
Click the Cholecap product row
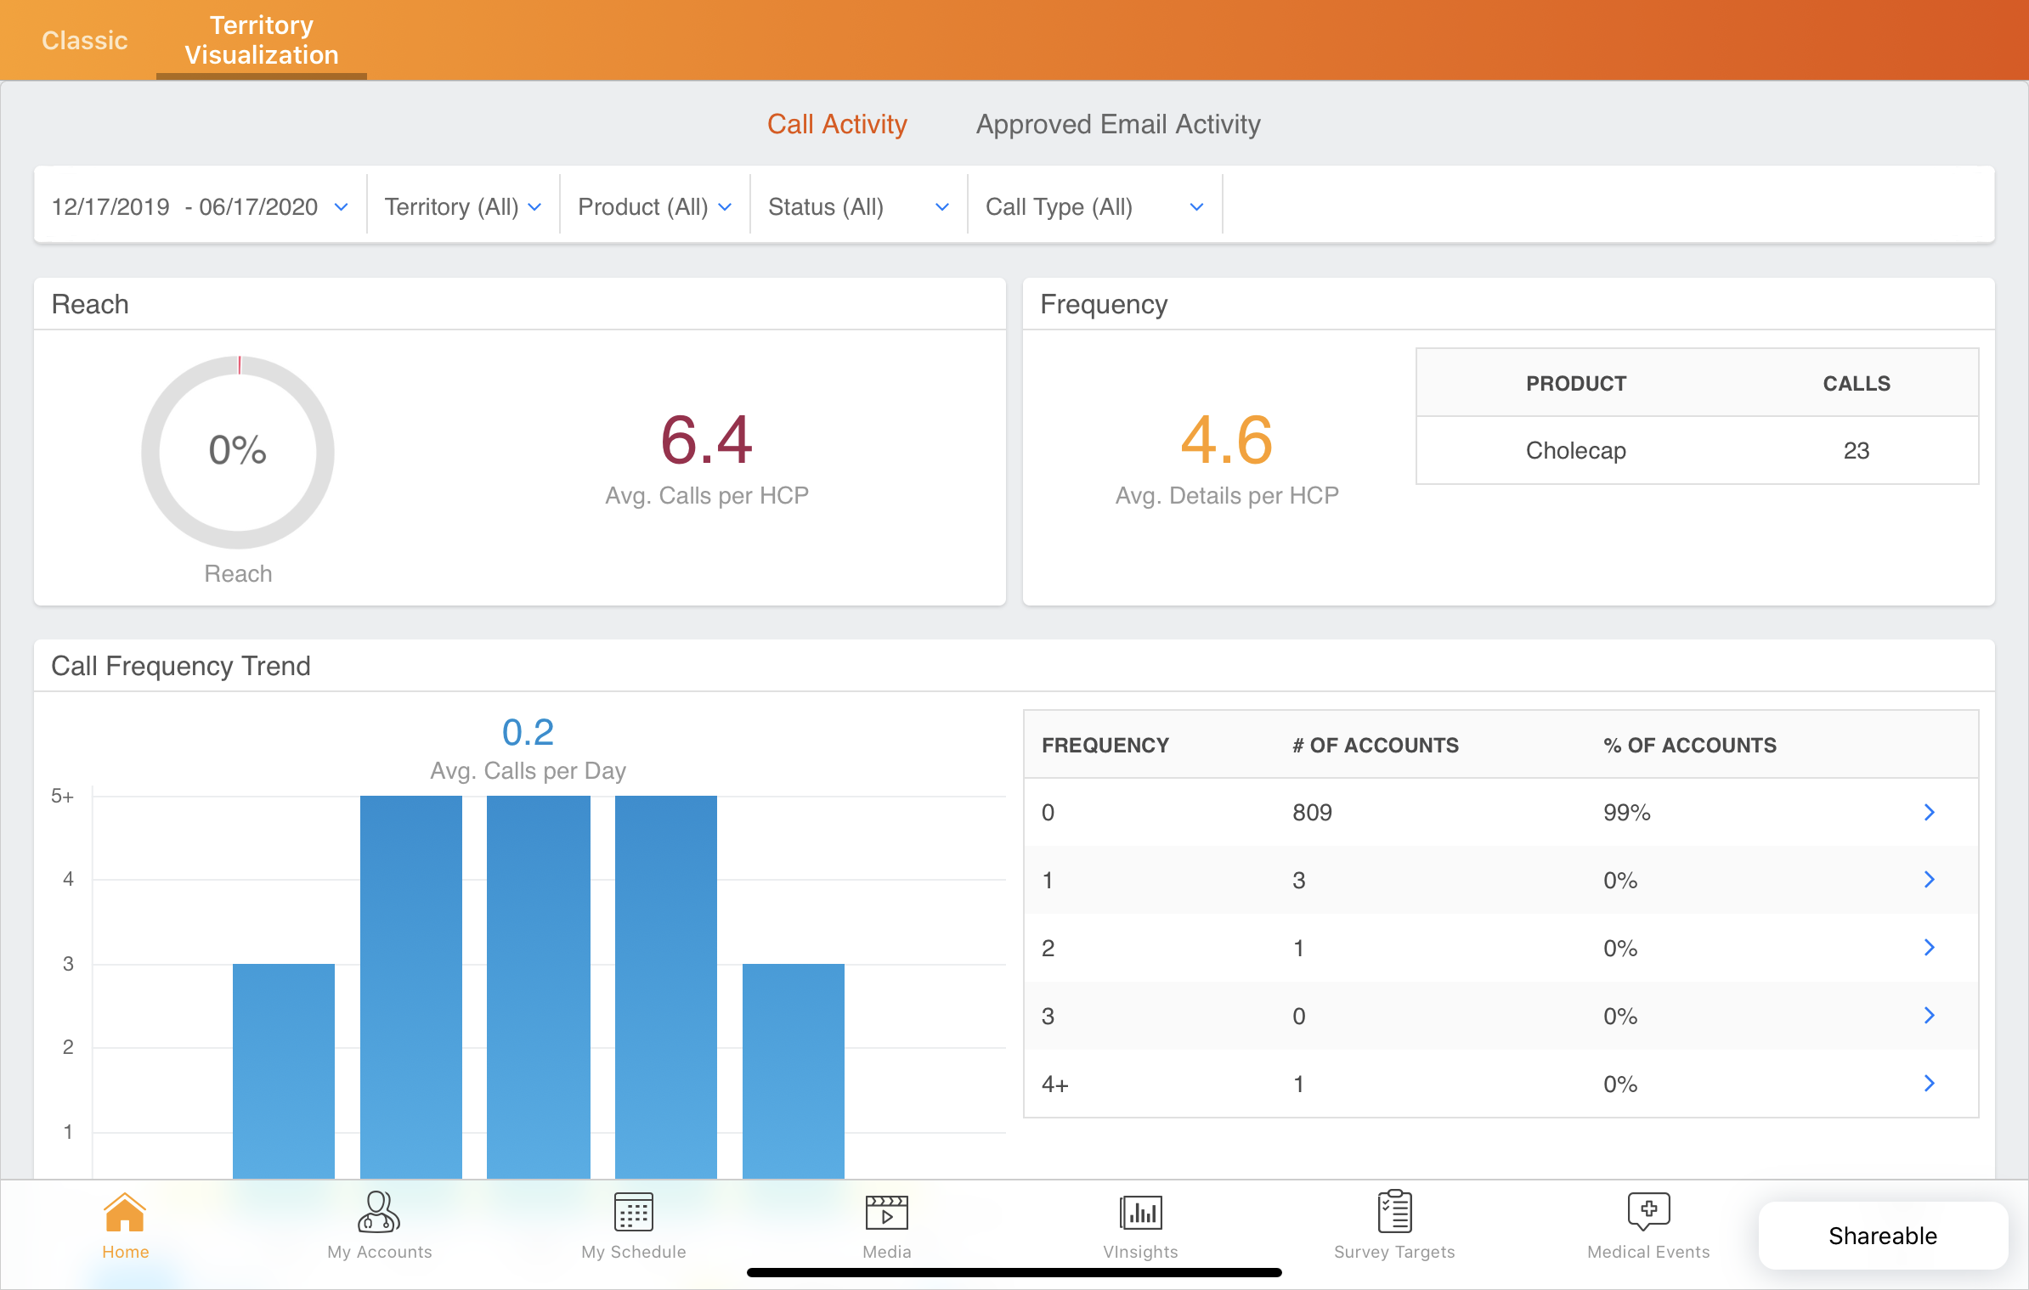tap(1697, 451)
